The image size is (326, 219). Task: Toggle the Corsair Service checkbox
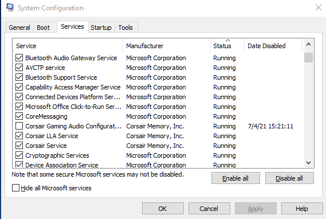click(x=19, y=146)
